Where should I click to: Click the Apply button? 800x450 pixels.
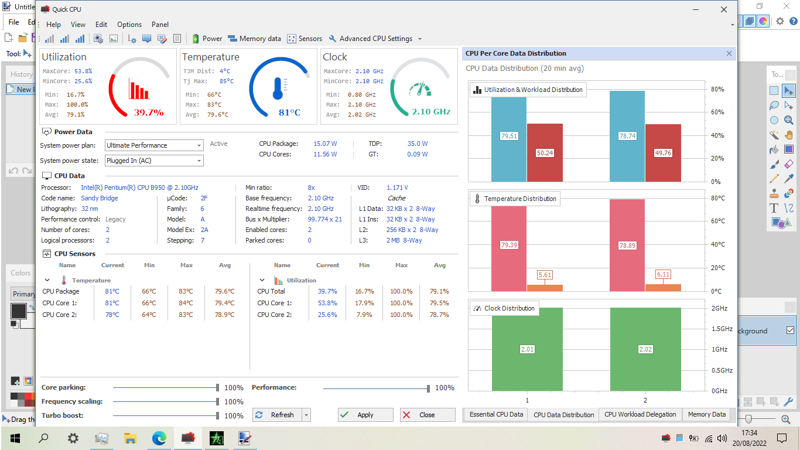click(x=365, y=415)
